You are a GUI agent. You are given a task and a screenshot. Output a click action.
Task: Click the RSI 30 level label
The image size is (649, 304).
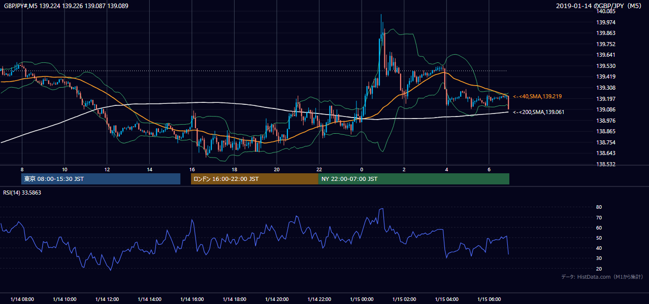[599, 258]
